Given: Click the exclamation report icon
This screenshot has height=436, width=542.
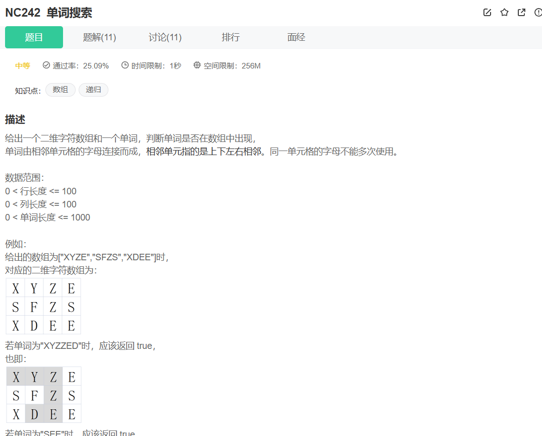Looking at the screenshot, I should (538, 13).
